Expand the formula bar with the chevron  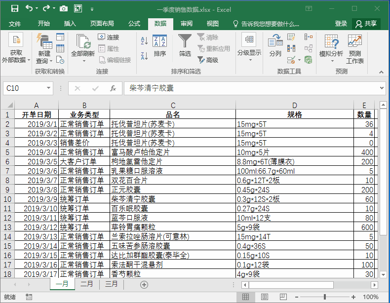[x=382, y=88]
